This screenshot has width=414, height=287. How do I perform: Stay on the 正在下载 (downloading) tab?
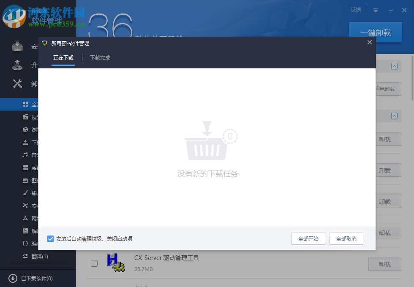click(63, 58)
